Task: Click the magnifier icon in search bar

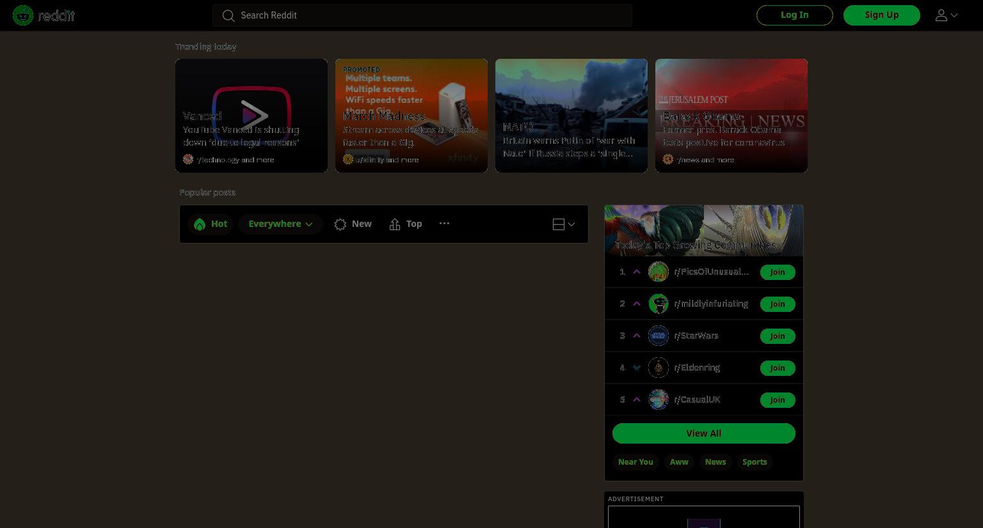Action: click(228, 15)
